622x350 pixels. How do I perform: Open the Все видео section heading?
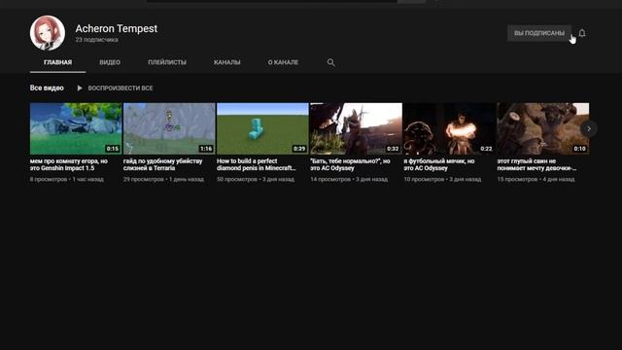[47, 88]
